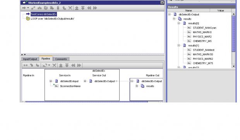Viewport: 240px width, 140px height.
Task: Click the delete X icon in pipeline toolbar
Action: [x=54, y=65]
